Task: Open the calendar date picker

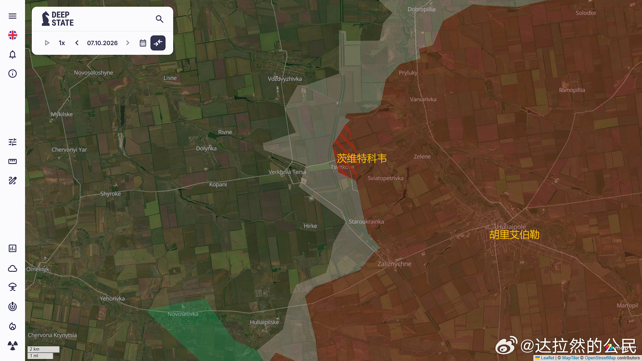Action: click(x=143, y=43)
